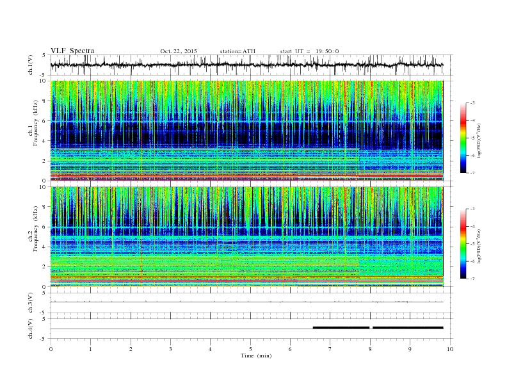Click the time axis tick label "3"
Image resolution: width=507 pixels, height=392 pixels.
click(x=170, y=349)
